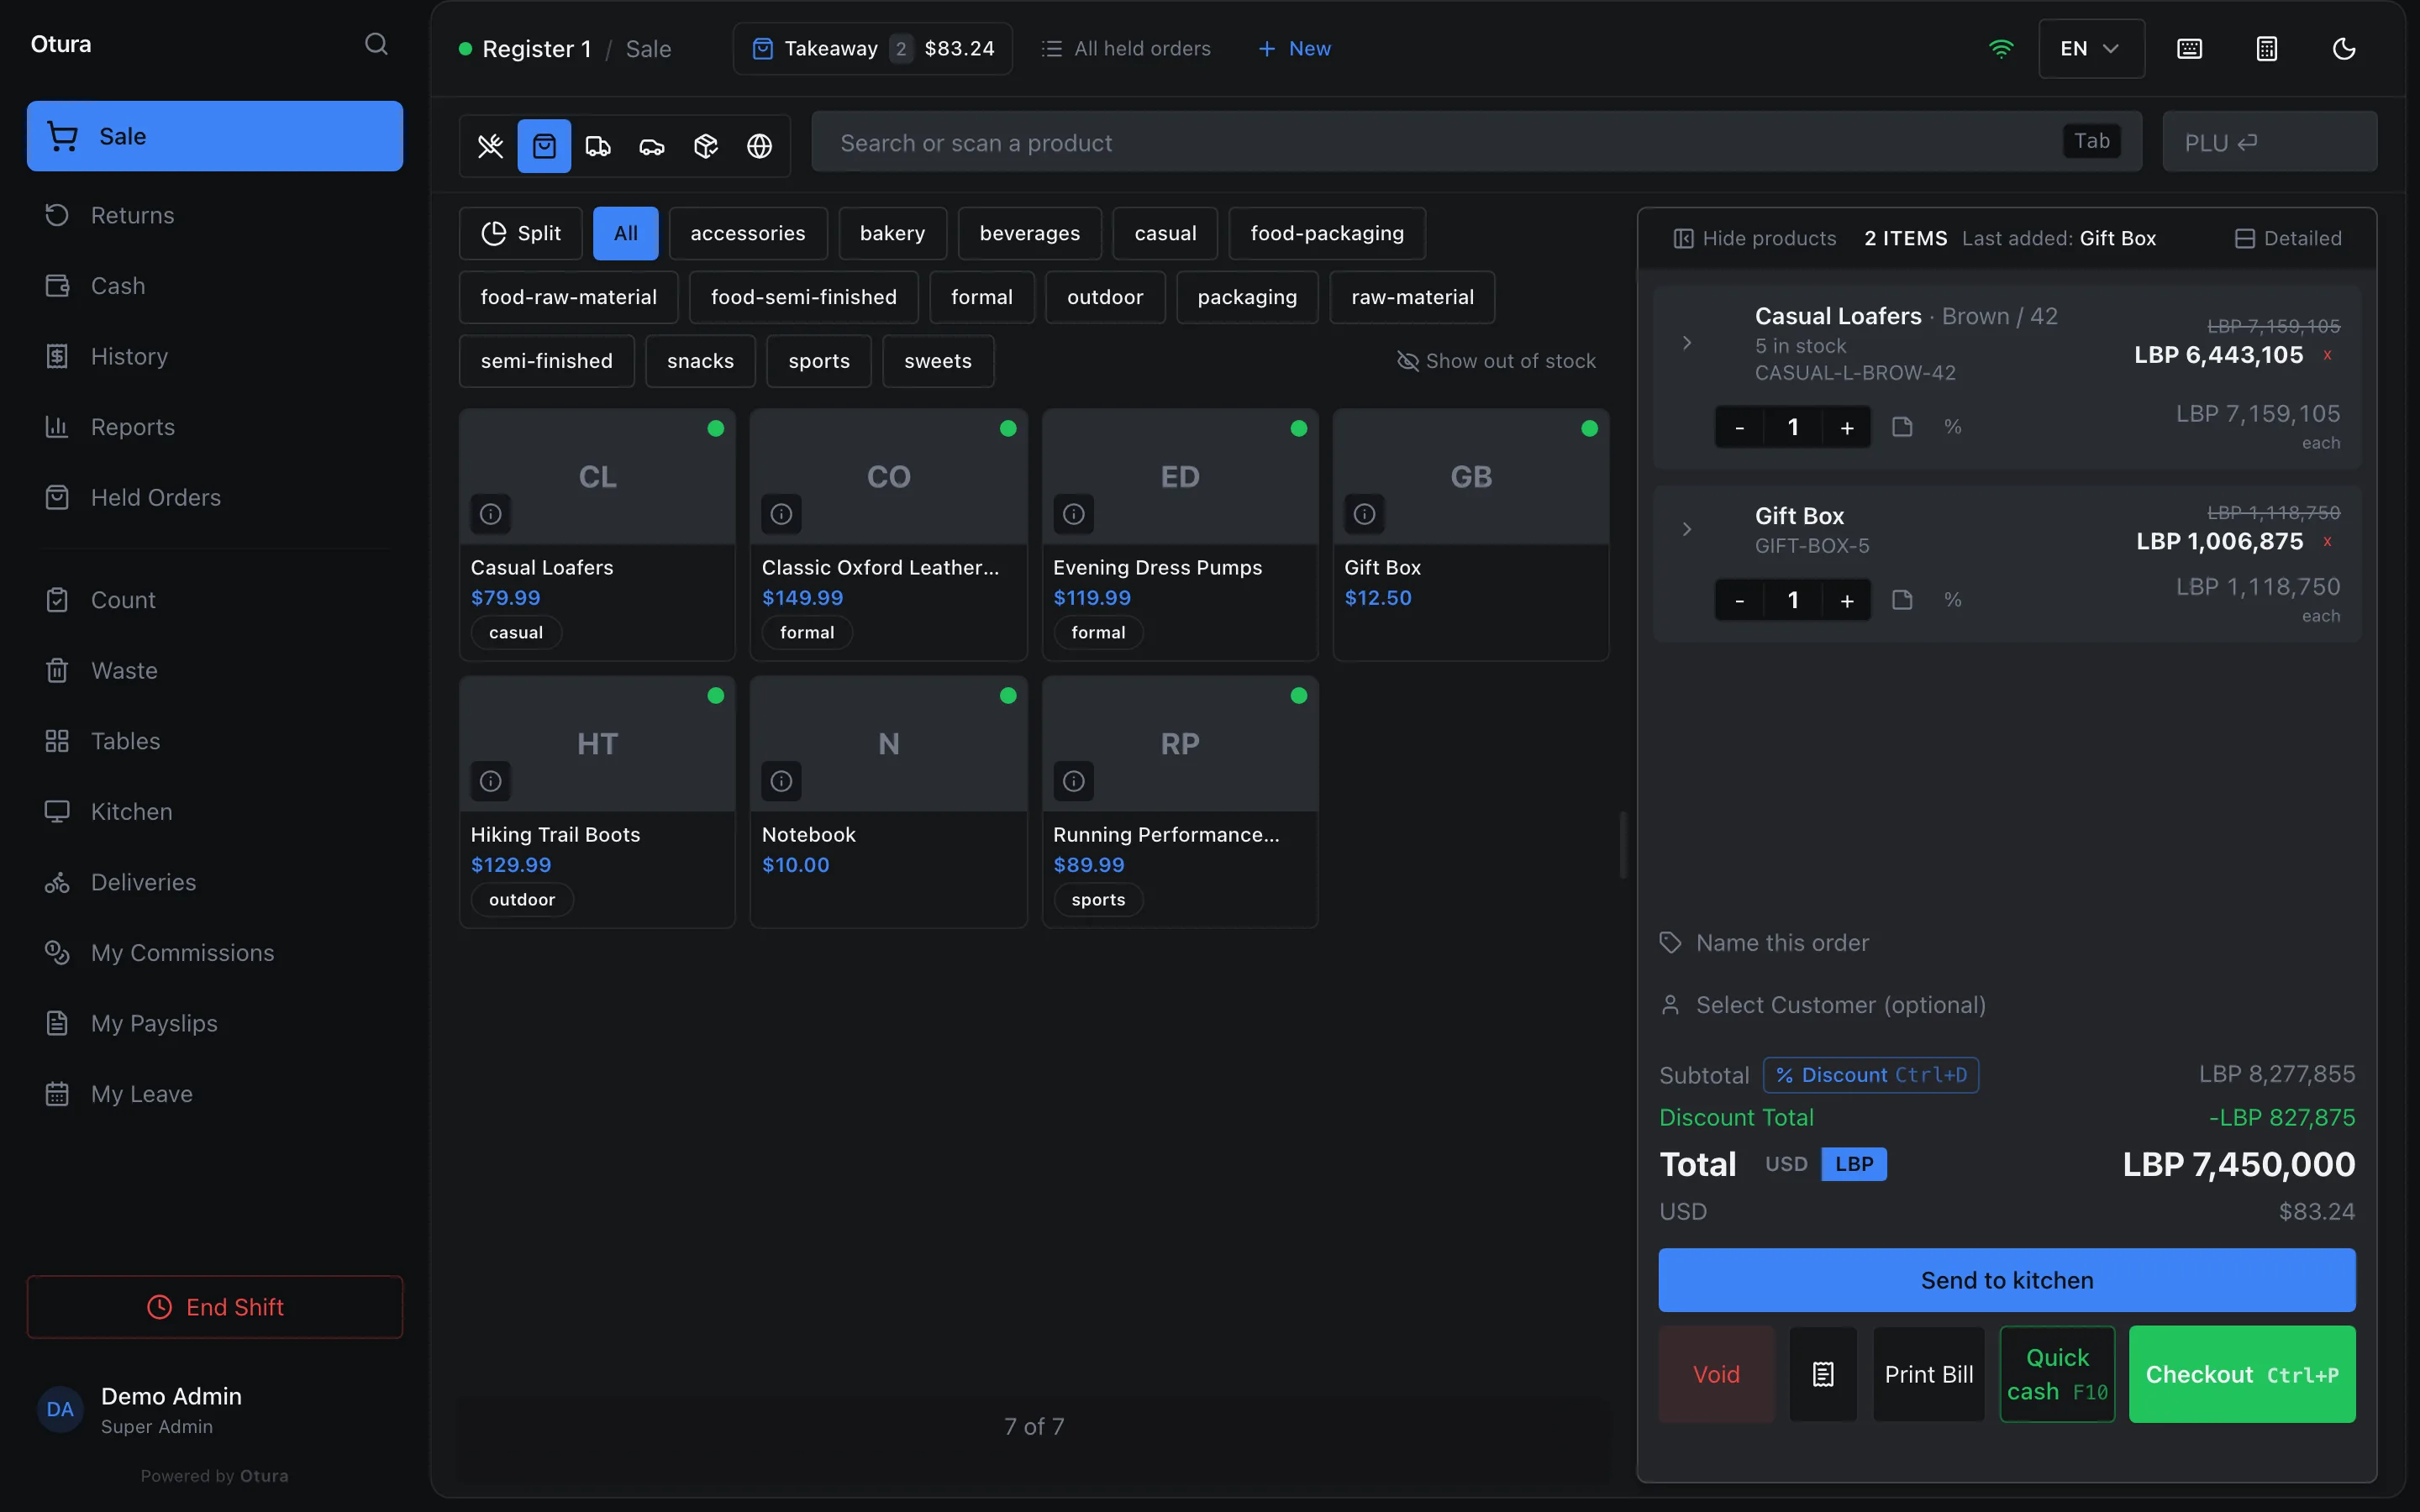Switch total currency to LBP
Viewport: 2420px width, 1512px height.
1853,1164
